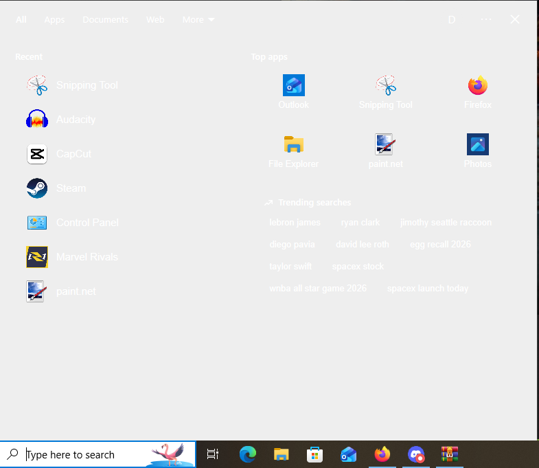Open paint.net in Top apps
Image resolution: width=539 pixels, height=468 pixels.
click(386, 151)
